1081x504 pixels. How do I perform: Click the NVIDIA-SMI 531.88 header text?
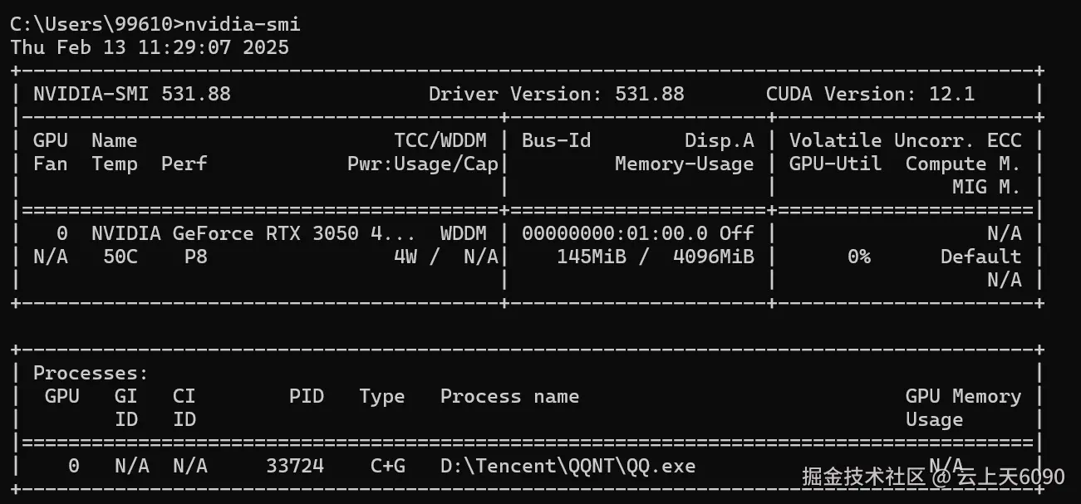131,94
